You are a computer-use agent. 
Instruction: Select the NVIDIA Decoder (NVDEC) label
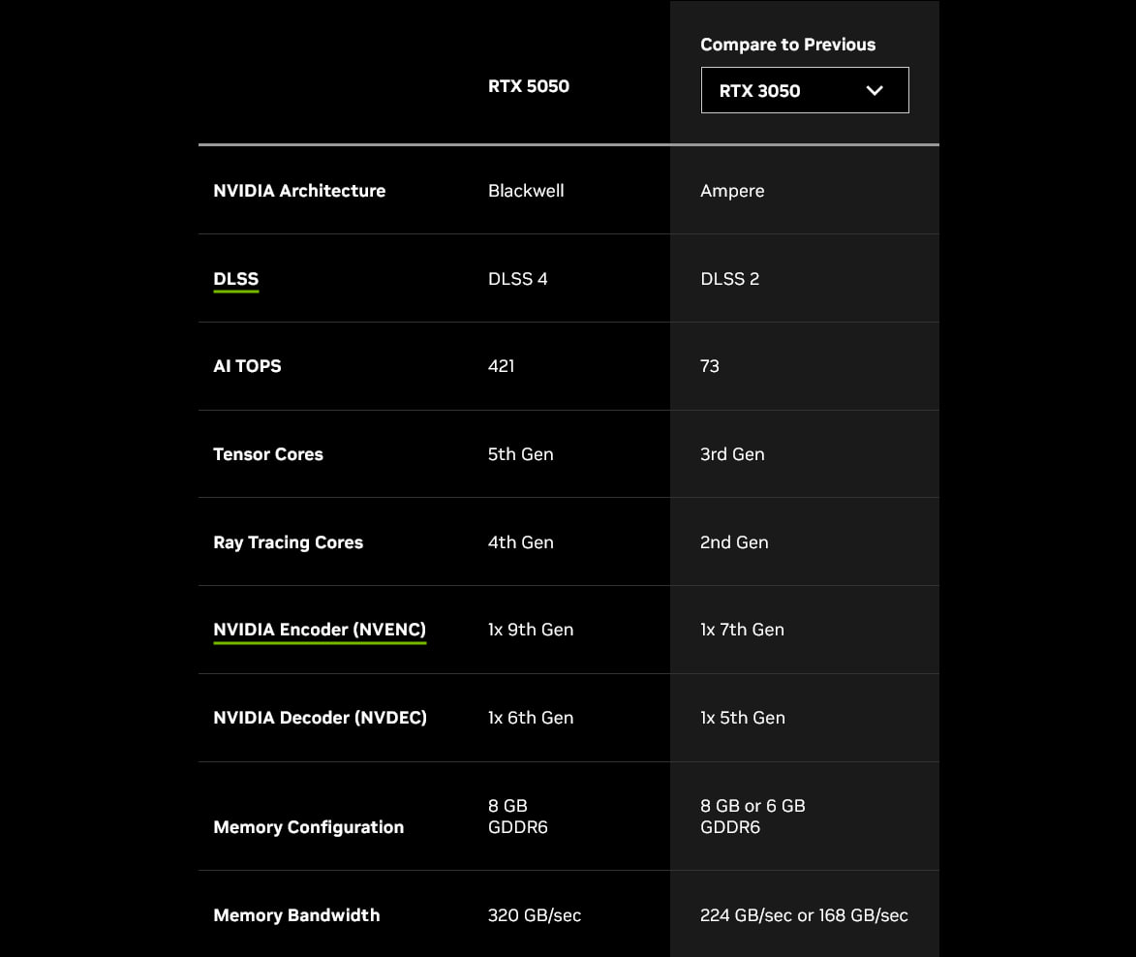[320, 718]
